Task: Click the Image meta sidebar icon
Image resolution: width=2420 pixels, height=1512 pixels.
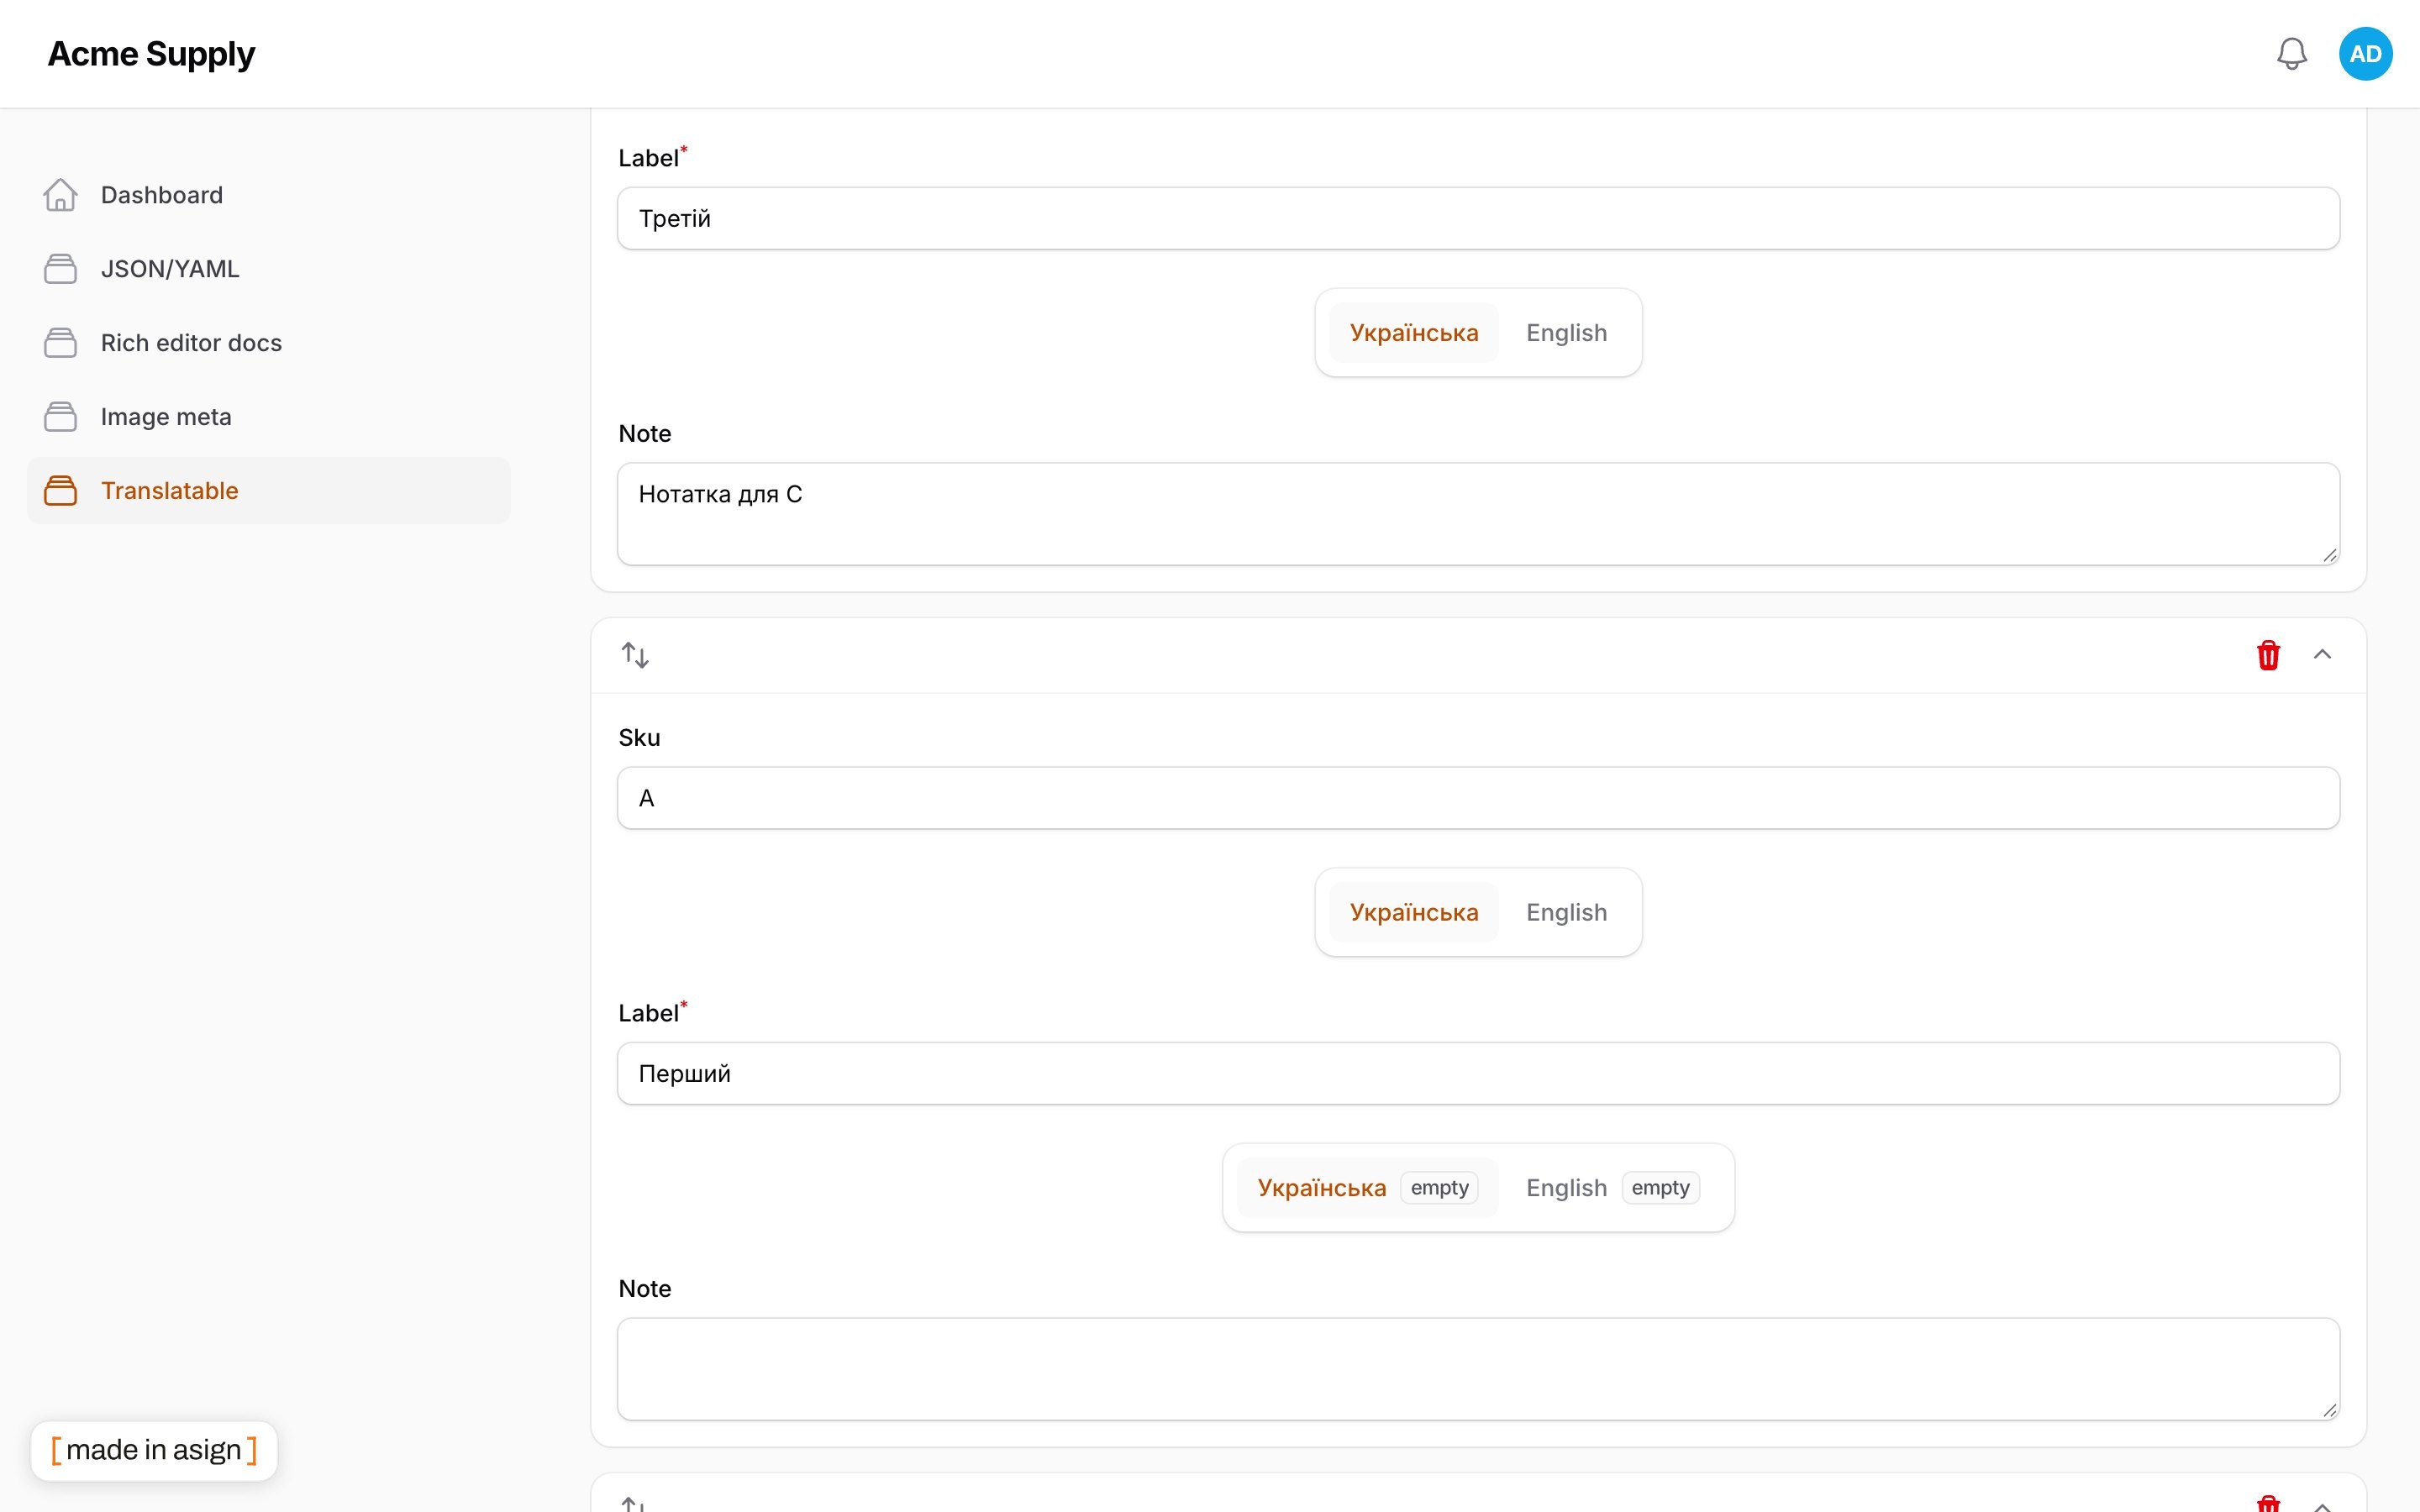Action: coord(60,417)
